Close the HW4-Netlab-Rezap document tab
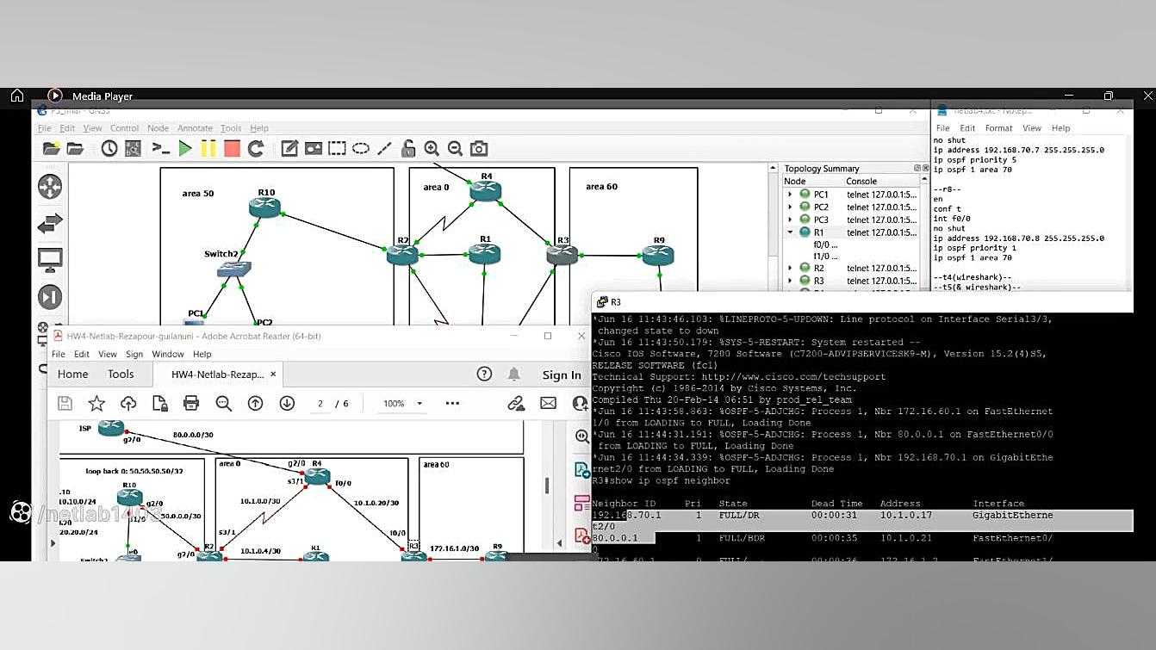Screen dimensions: 1156x650 pyautogui.click(x=274, y=375)
